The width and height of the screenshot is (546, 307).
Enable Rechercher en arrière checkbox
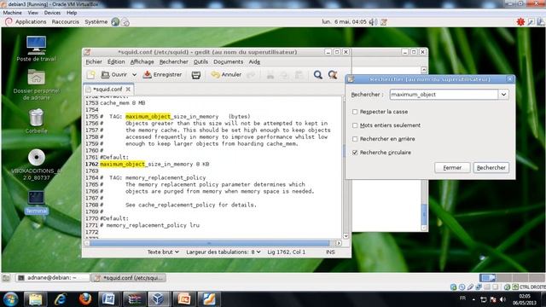[x=355, y=139]
